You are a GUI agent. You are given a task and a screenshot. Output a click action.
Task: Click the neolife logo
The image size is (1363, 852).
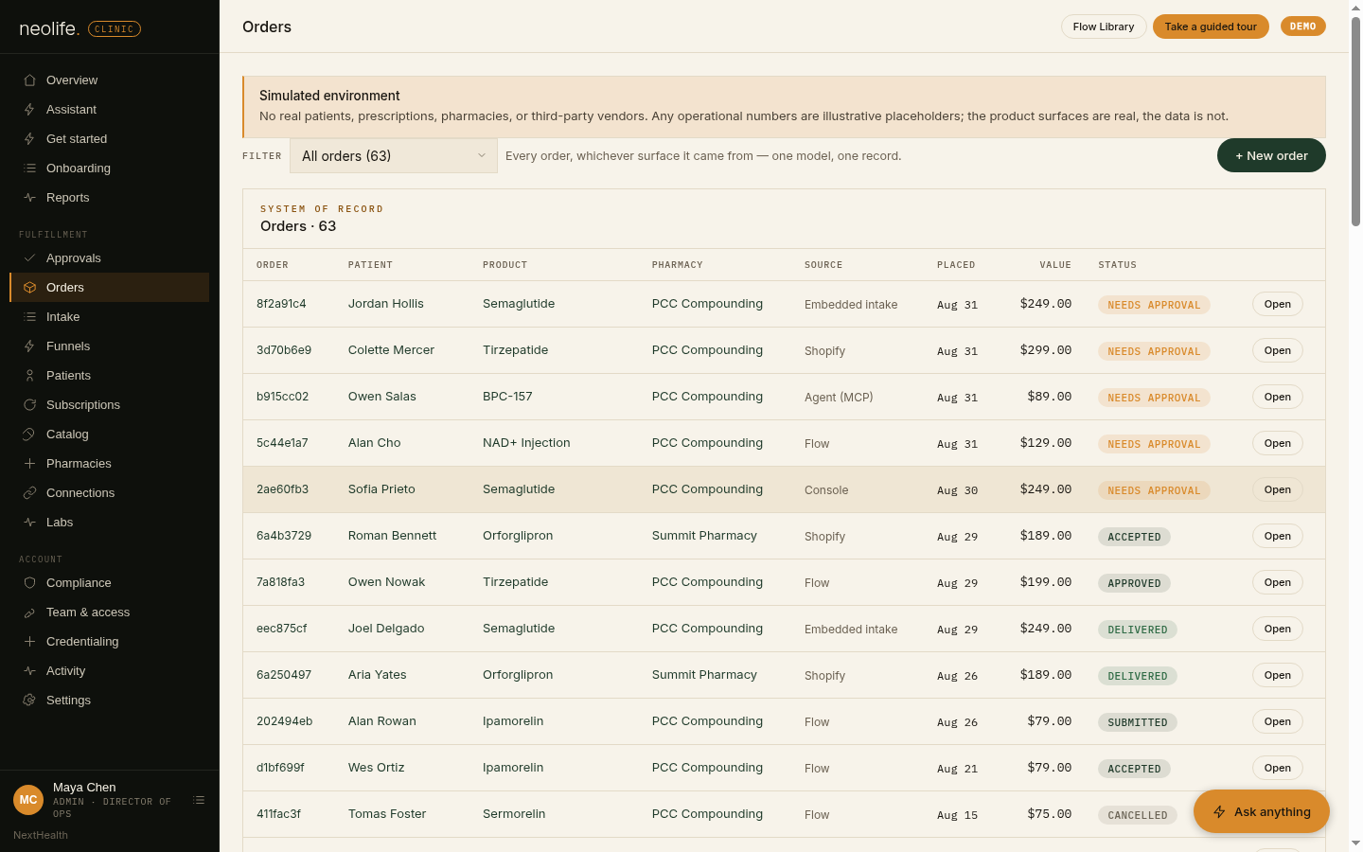coord(49,28)
